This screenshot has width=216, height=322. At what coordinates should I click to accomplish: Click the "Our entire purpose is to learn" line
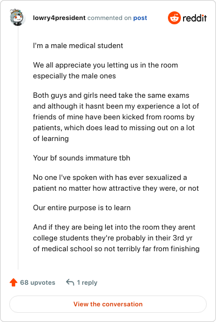[x=82, y=207]
